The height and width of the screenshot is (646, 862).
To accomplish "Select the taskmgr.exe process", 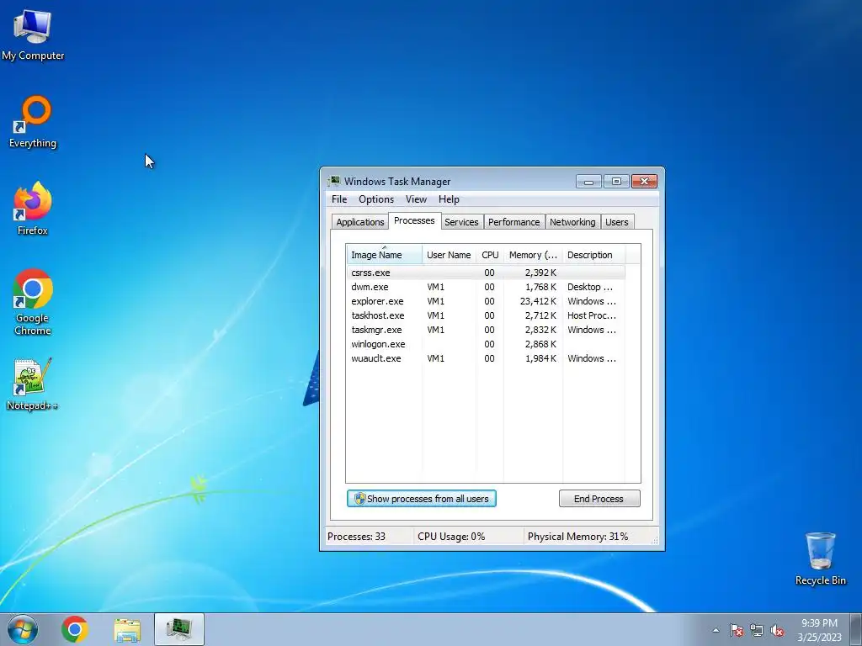I will pyautogui.click(x=486, y=330).
